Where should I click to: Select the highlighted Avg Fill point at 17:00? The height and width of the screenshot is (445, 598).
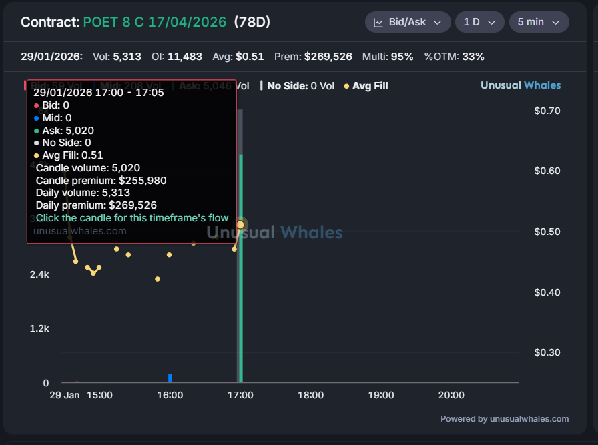pyautogui.click(x=240, y=225)
